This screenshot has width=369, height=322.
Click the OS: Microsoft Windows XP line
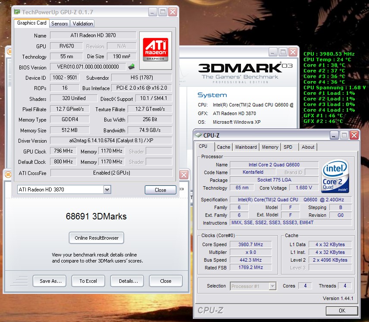click(x=229, y=122)
